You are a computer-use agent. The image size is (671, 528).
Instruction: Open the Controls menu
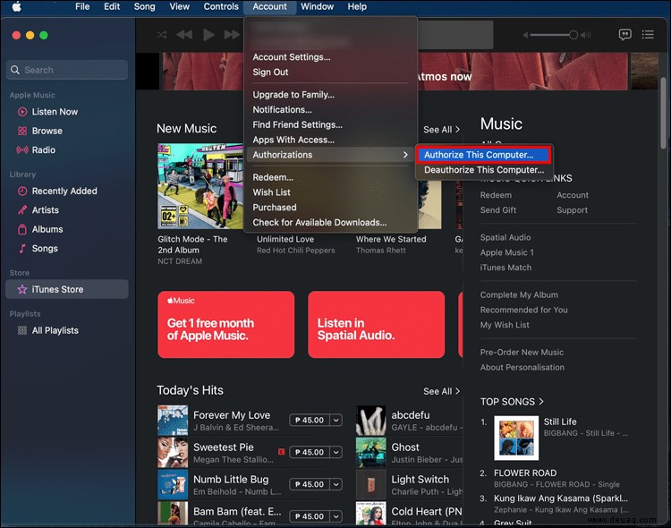click(x=221, y=6)
